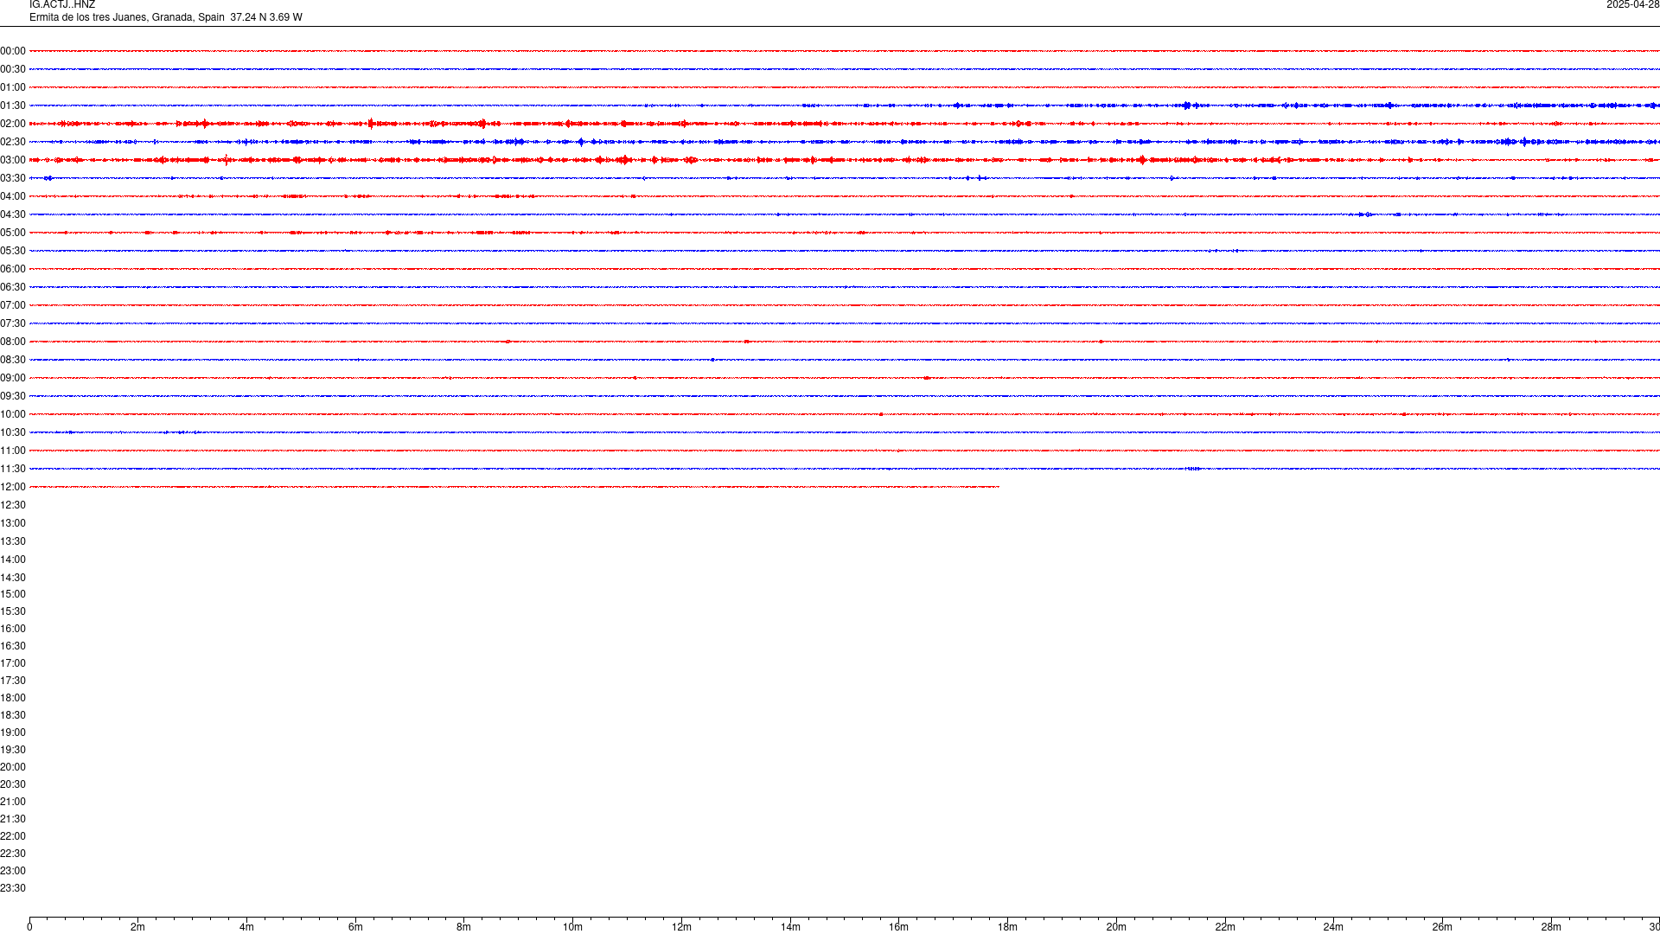Select the 02:00 time row label

point(13,124)
